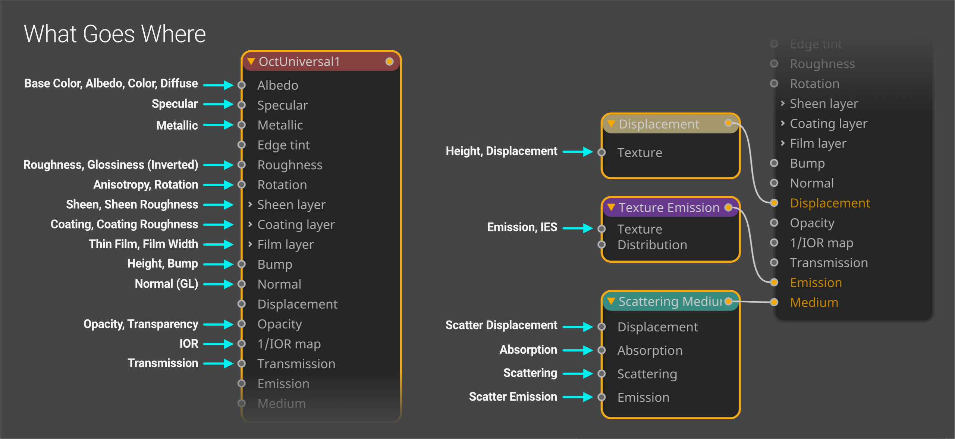Expand Sheen layer in OctUniversal1 node

pos(250,204)
